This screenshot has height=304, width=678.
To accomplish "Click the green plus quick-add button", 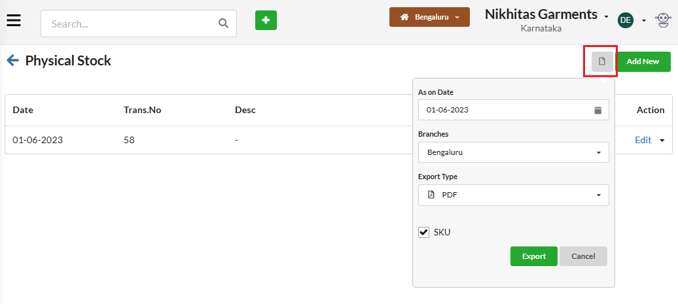I will coord(266,20).
